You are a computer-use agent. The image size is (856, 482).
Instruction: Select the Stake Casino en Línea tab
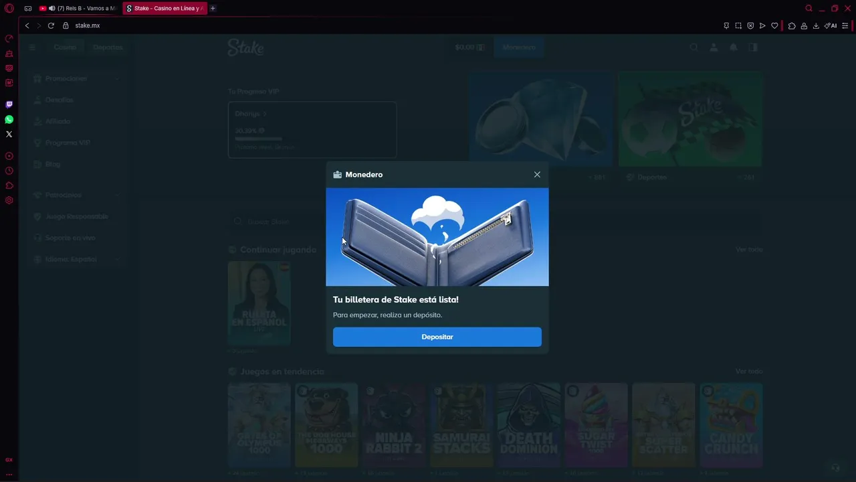(x=165, y=9)
